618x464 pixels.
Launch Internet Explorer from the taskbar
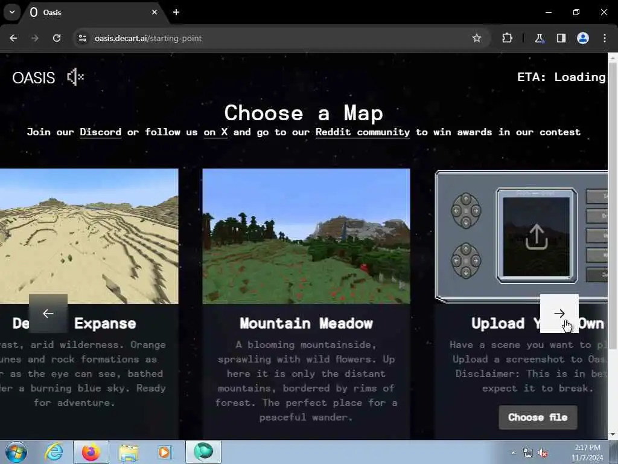pos(54,452)
